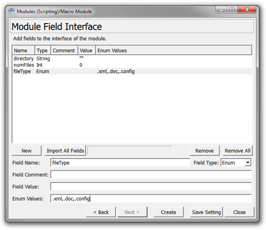266x230 pixels.
Task: Click the Field Value text field
Action: point(151,186)
